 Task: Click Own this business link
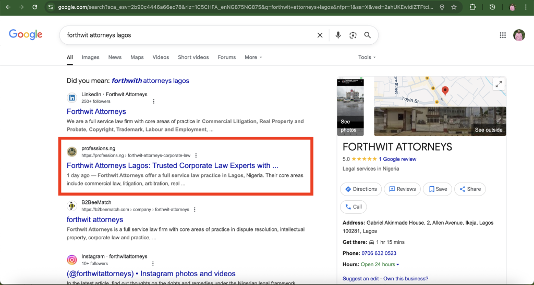pos(406,279)
